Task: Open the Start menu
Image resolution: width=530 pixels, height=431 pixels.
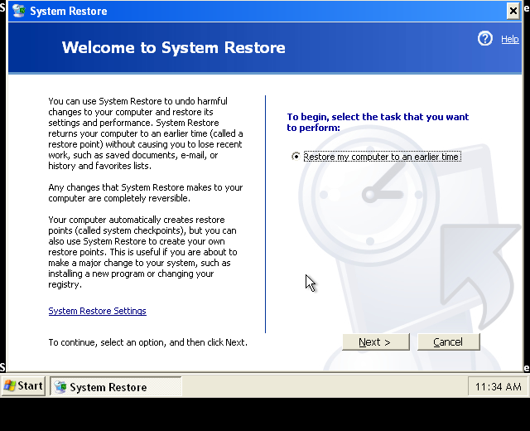Action: (x=23, y=386)
